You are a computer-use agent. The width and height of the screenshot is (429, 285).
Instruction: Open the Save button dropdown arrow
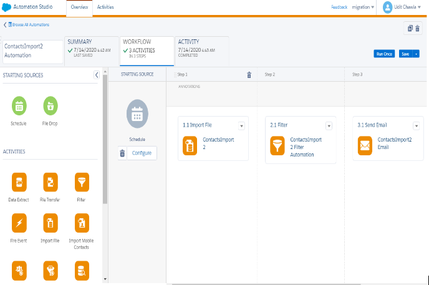416,54
